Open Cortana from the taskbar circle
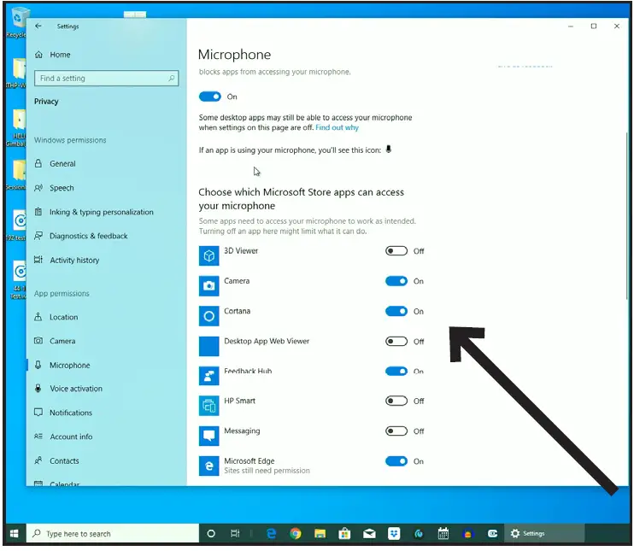634x551 pixels. pyautogui.click(x=211, y=534)
